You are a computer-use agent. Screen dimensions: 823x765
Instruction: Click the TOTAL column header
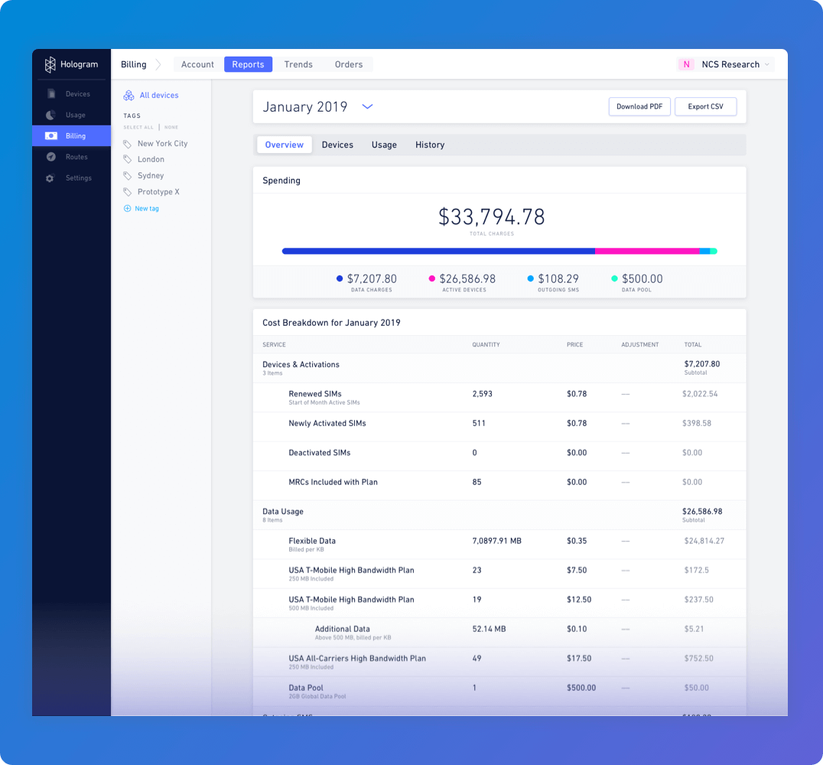tap(693, 345)
